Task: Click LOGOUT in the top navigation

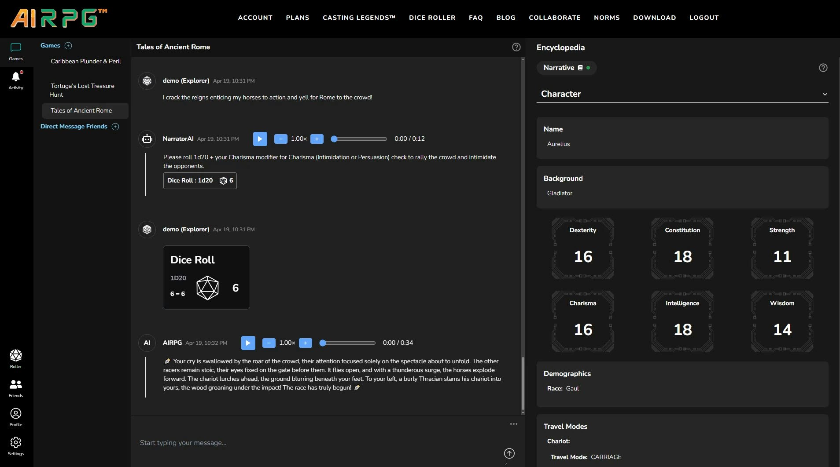Action: [x=704, y=18]
